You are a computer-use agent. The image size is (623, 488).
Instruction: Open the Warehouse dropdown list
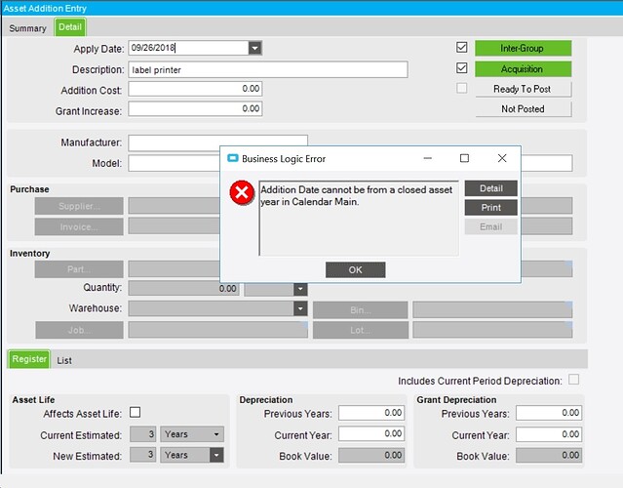pyautogui.click(x=300, y=308)
